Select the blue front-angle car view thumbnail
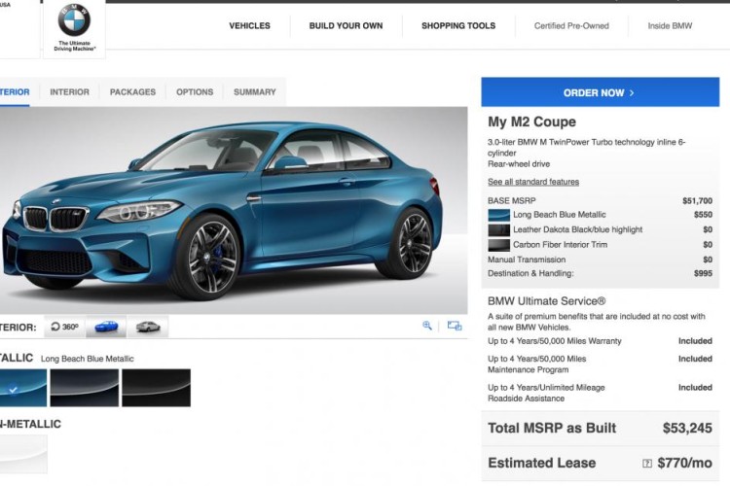This screenshot has height=486, width=730. (106, 327)
